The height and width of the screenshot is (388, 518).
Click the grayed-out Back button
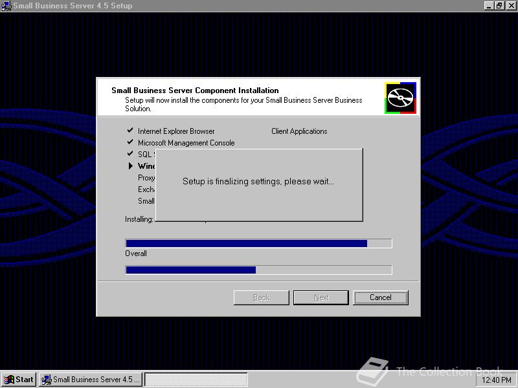click(262, 297)
